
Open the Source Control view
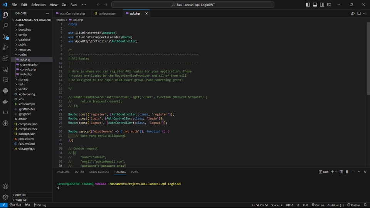[5, 37]
